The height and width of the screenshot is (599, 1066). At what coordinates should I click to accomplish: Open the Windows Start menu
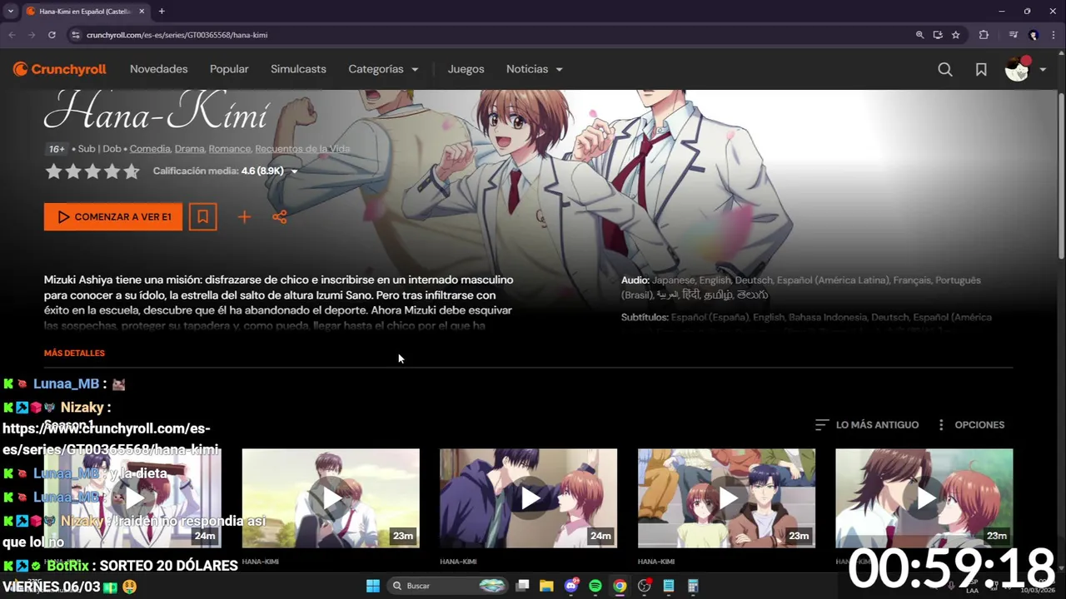pyautogui.click(x=372, y=586)
